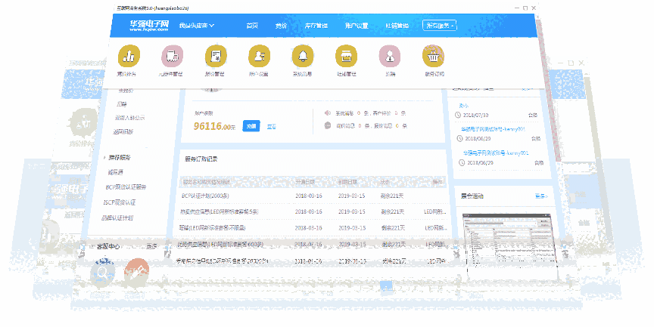Open the kenny001 test account link
The width and height of the screenshot is (654, 327).
[x=493, y=129]
